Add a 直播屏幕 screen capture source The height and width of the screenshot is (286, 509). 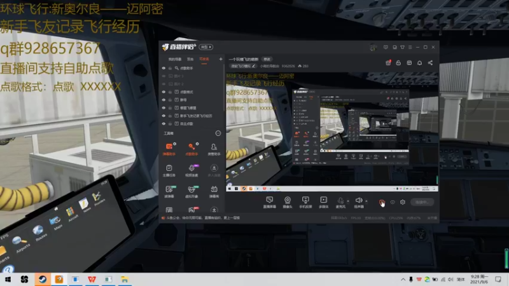[269, 202]
